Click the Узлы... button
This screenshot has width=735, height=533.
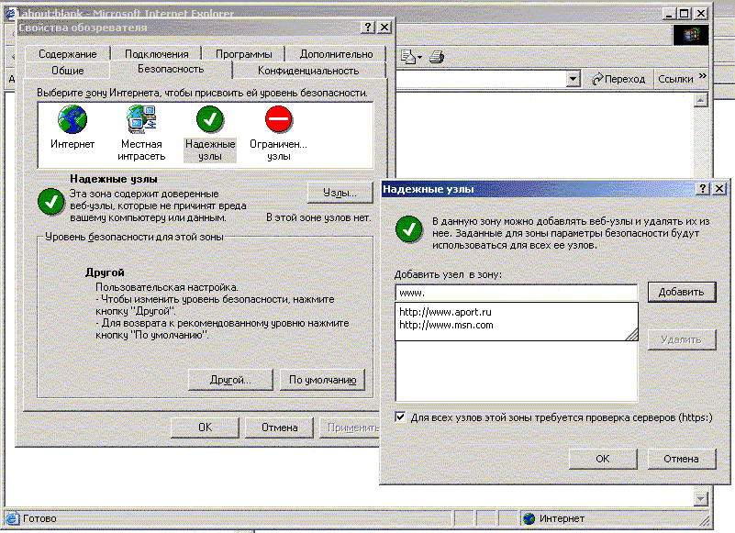click(x=340, y=193)
